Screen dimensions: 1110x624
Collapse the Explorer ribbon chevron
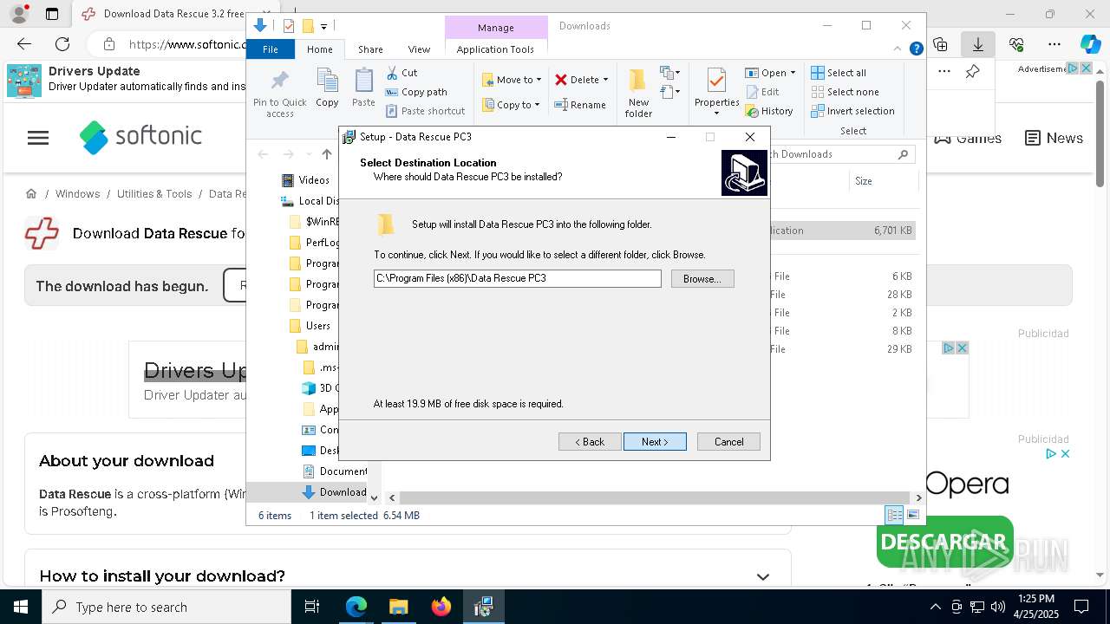coord(898,49)
